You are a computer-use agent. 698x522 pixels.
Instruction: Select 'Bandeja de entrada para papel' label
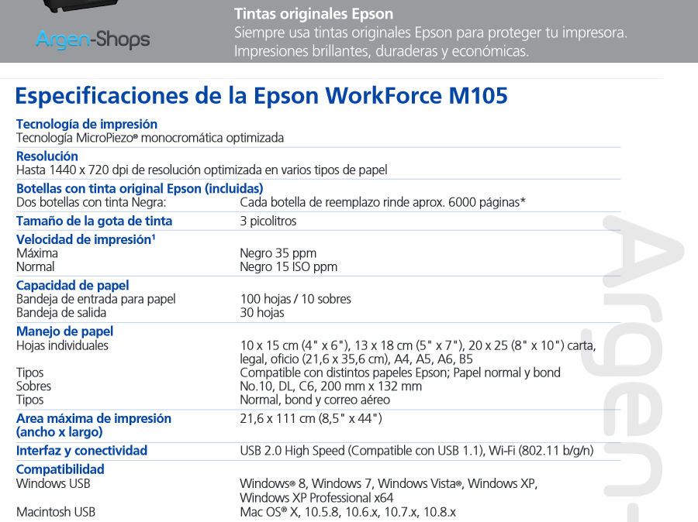coord(96,299)
